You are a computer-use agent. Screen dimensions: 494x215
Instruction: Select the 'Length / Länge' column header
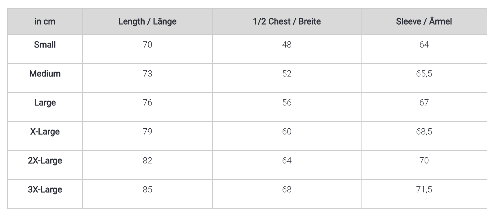pyautogui.click(x=148, y=21)
